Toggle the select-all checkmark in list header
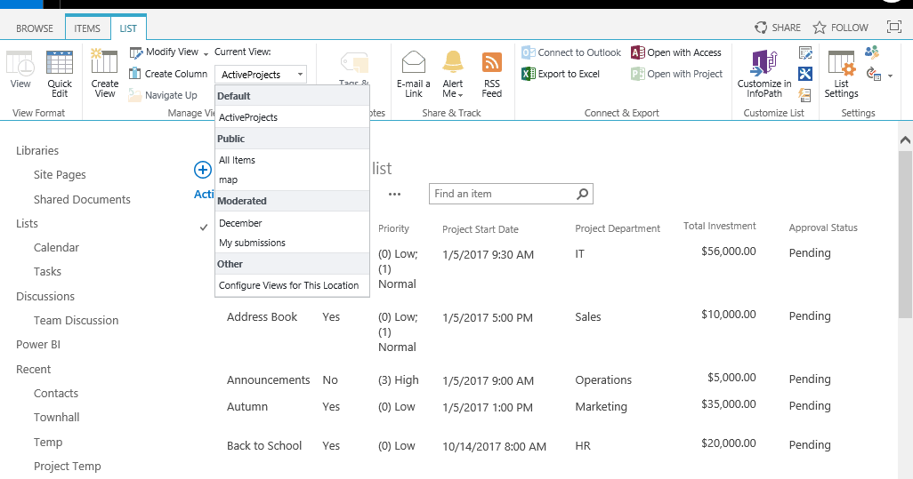The image size is (913, 479). [204, 228]
